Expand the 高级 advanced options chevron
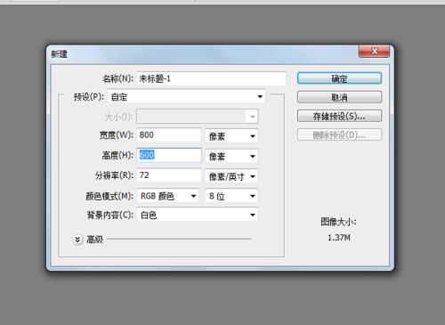 pos(77,240)
